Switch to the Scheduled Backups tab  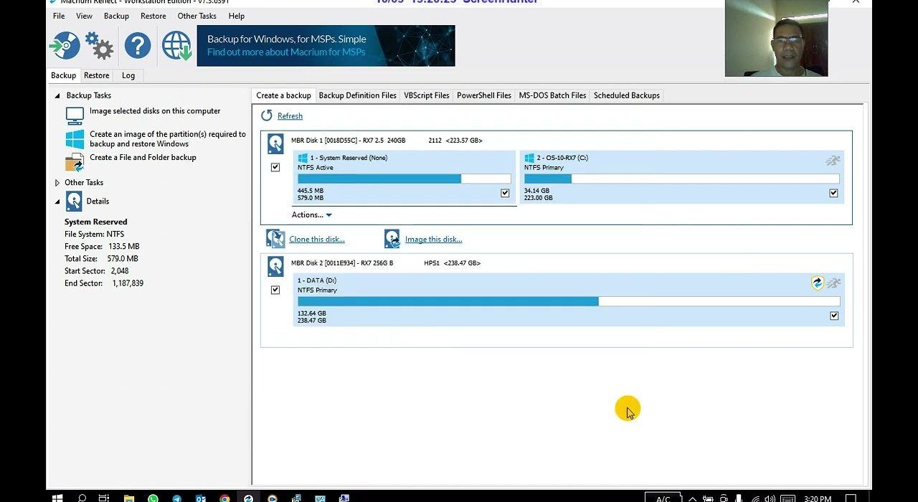tap(627, 95)
